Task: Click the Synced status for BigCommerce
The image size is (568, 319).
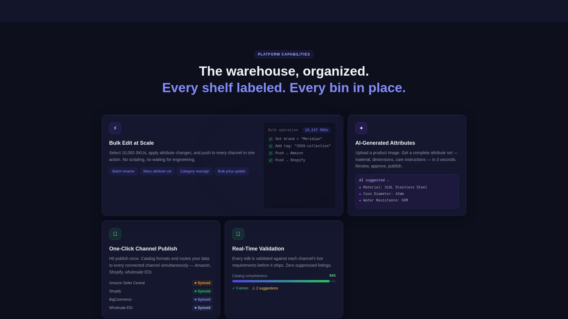Action: point(202,300)
